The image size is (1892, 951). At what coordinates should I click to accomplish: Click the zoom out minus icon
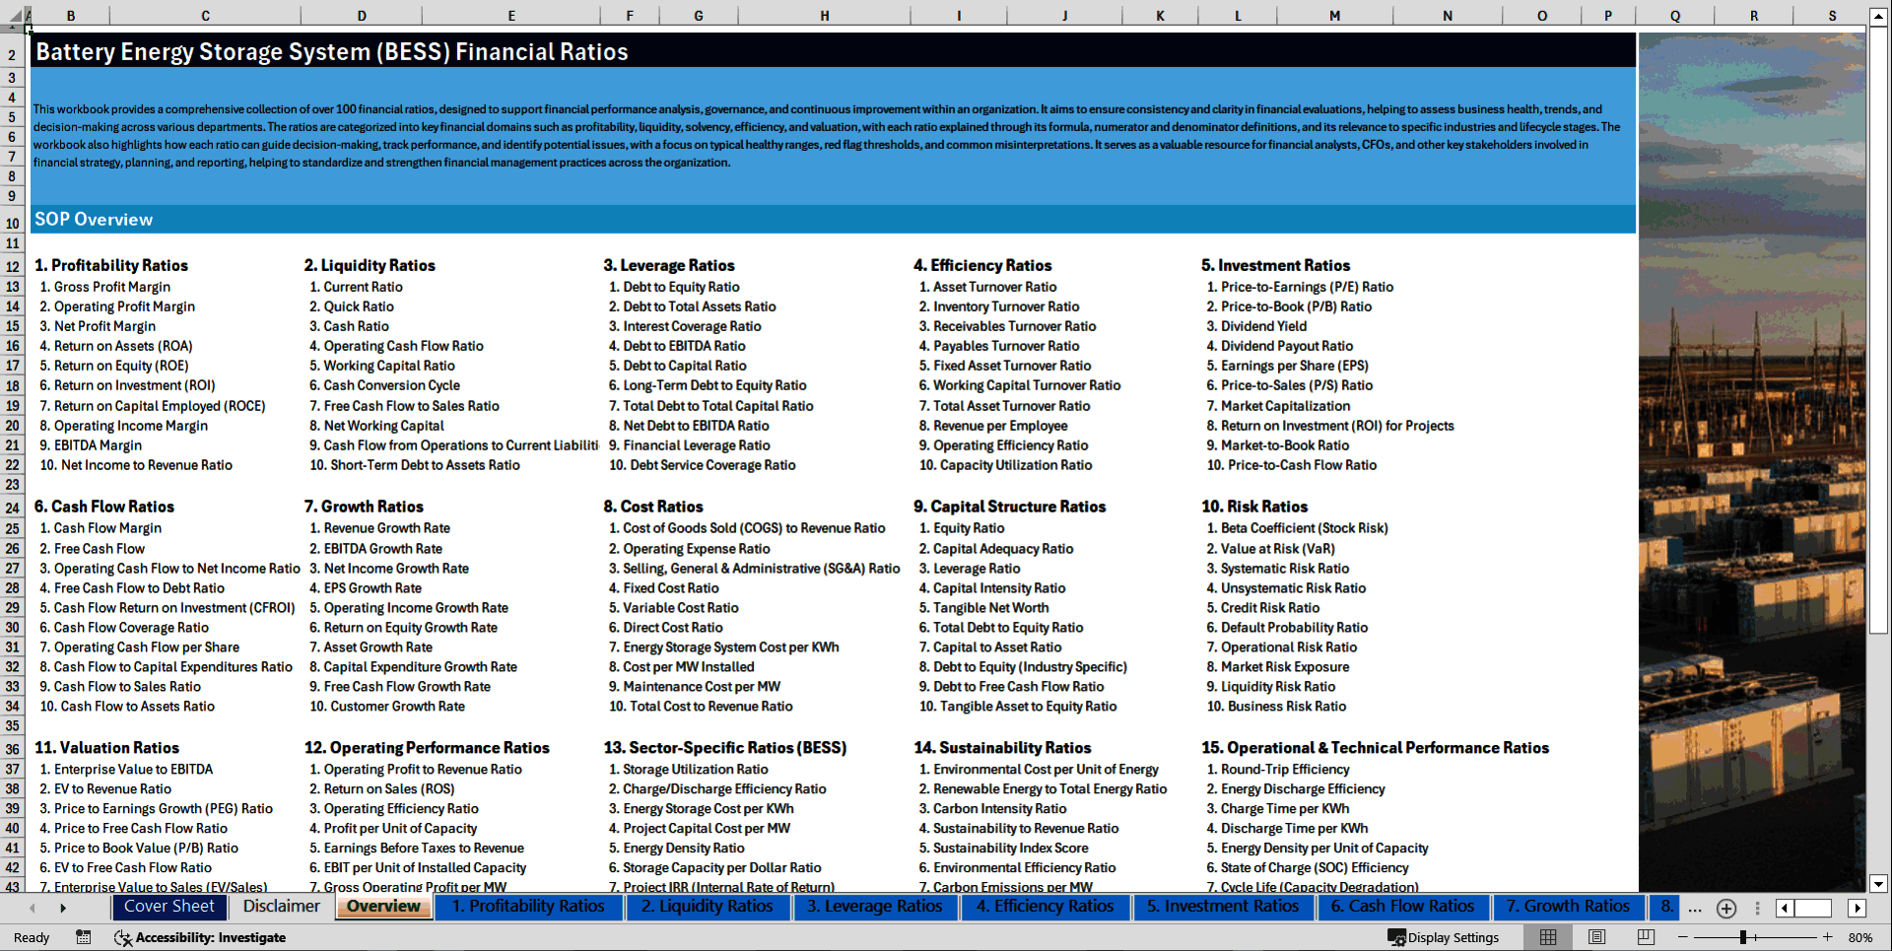1683,937
